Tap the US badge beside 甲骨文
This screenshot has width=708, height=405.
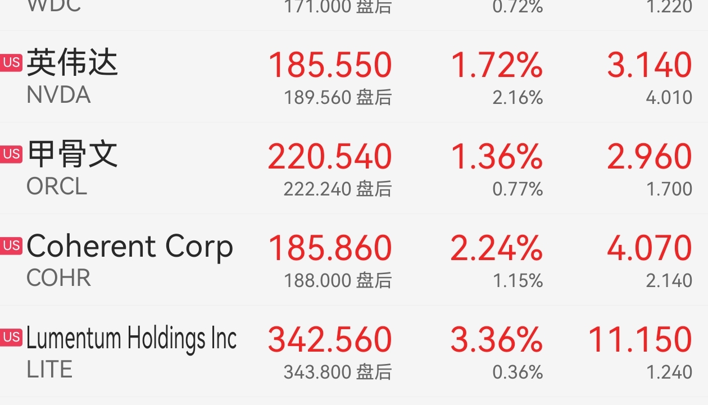[x=11, y=154]
